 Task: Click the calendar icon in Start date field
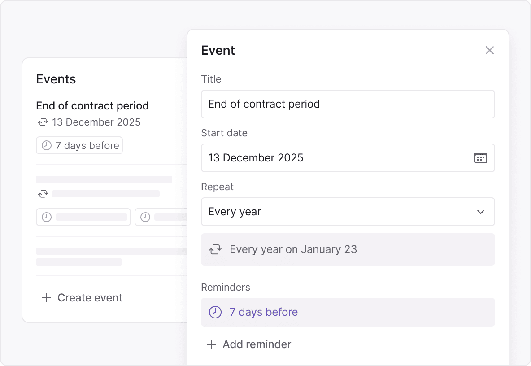pyautogui.click(x=480, y=158)
